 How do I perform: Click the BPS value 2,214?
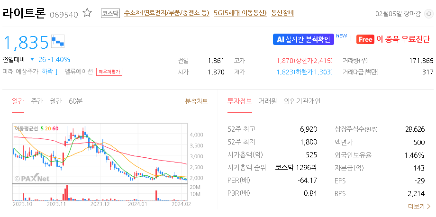pos(417,194)
